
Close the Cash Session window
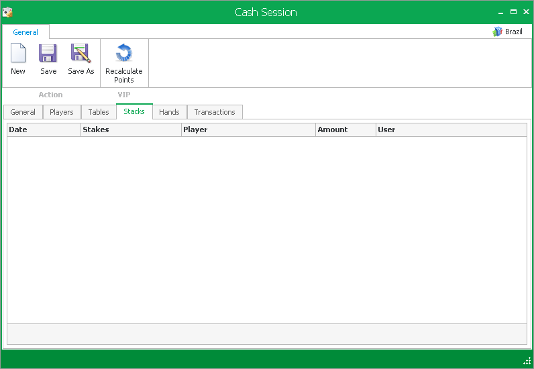tap(526, 12)
